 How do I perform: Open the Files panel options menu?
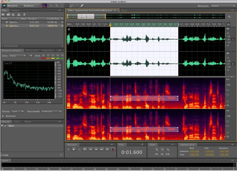pyautogui.click(x=59, y=10)
